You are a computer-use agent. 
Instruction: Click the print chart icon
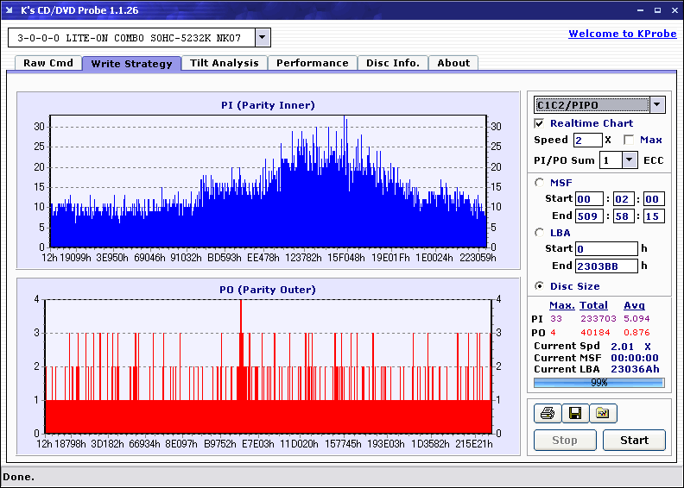[x=547, y=414]
